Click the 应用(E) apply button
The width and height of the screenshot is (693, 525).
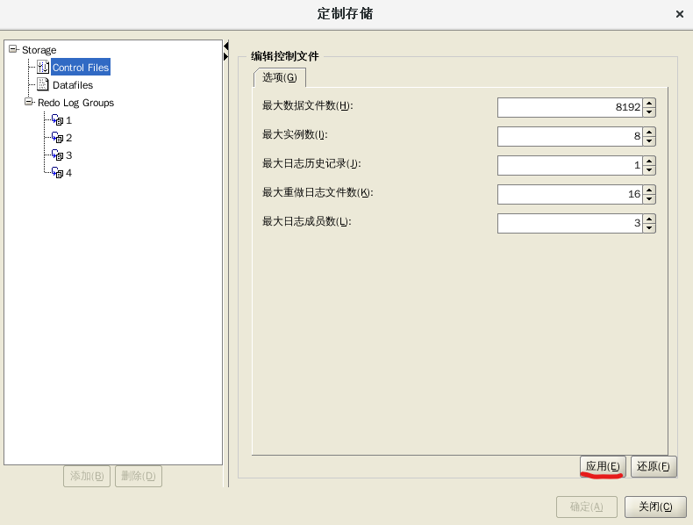[x=603, y=466]
